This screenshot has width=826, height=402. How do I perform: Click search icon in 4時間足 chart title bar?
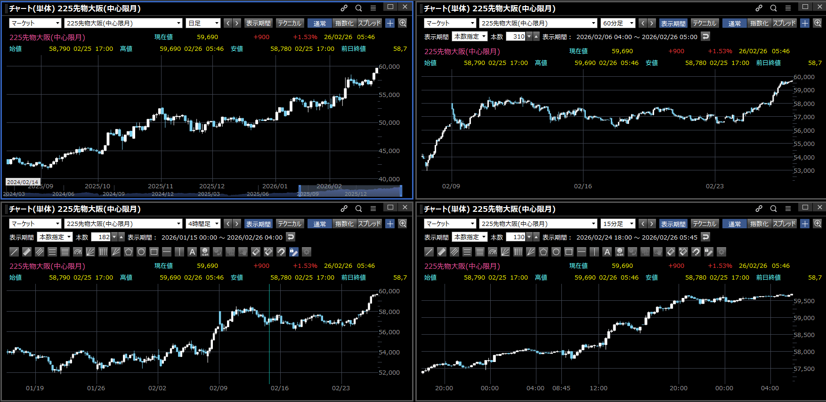[x=358, y=209]
